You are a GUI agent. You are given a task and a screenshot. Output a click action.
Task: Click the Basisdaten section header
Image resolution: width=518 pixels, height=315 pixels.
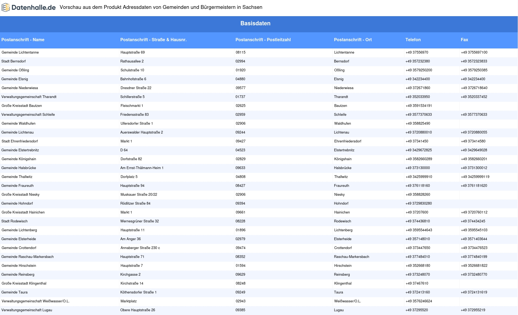(x=255, y=23)
